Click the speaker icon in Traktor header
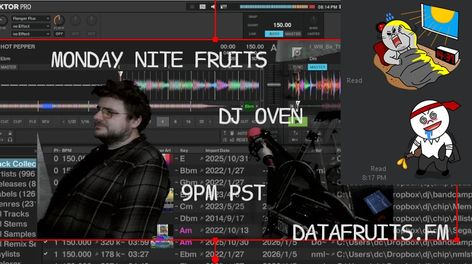The height and width of the screenshot is (264, 472). click(214, 7)
